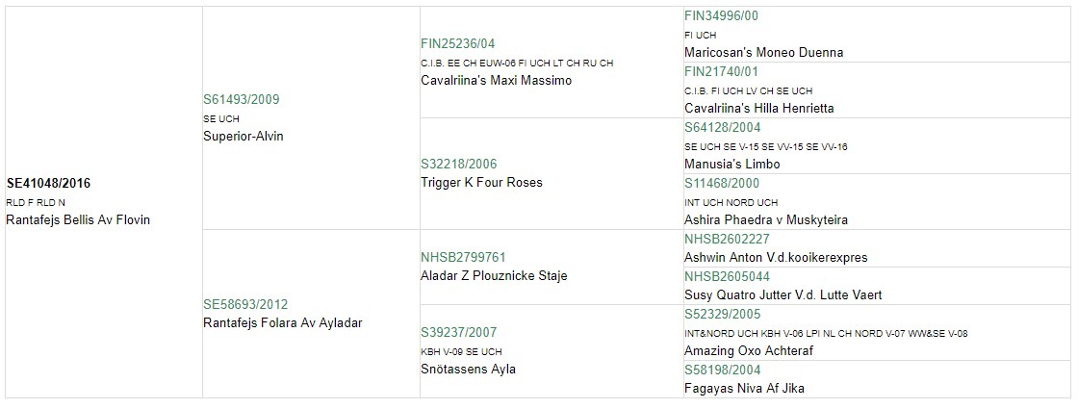Click the FIN34996/00 link

721,15
